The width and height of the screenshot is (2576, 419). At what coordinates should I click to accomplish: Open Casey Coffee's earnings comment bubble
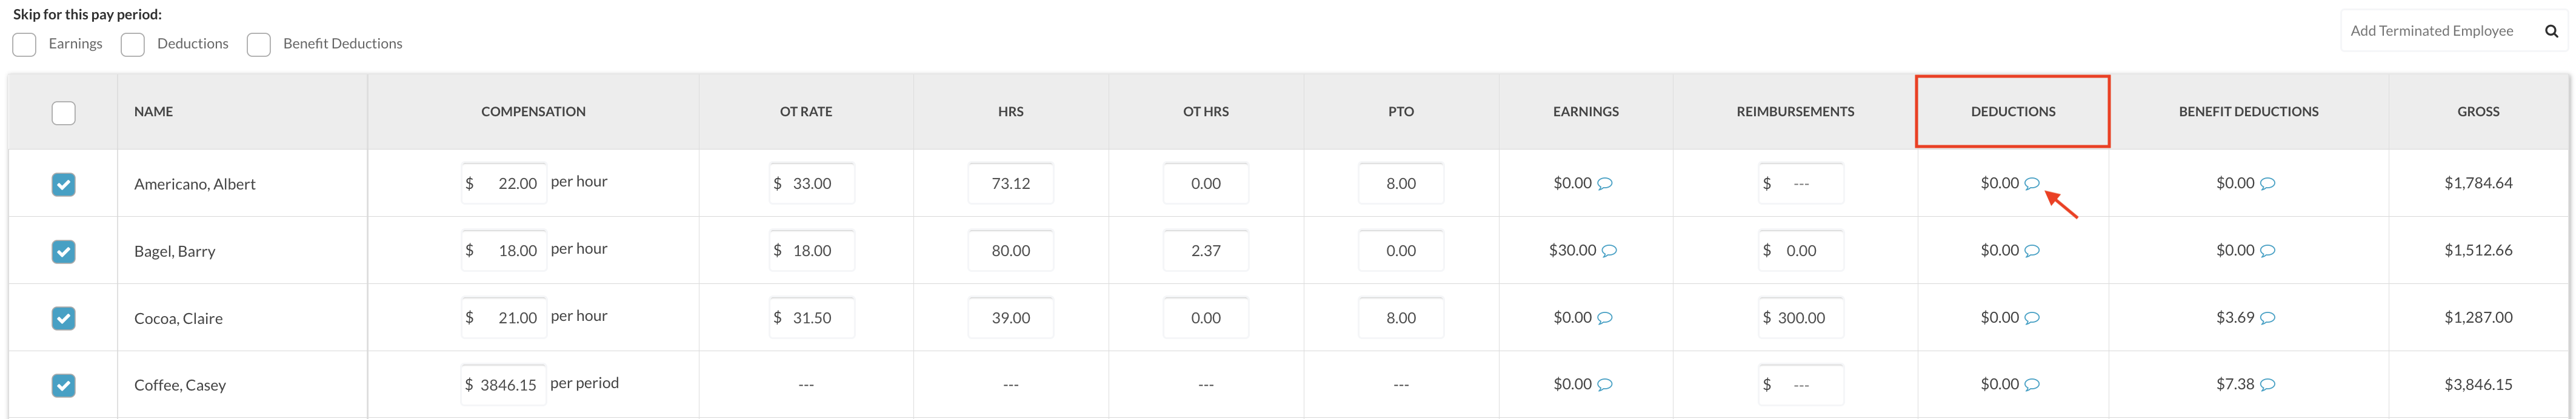[x=1604, y=385]
